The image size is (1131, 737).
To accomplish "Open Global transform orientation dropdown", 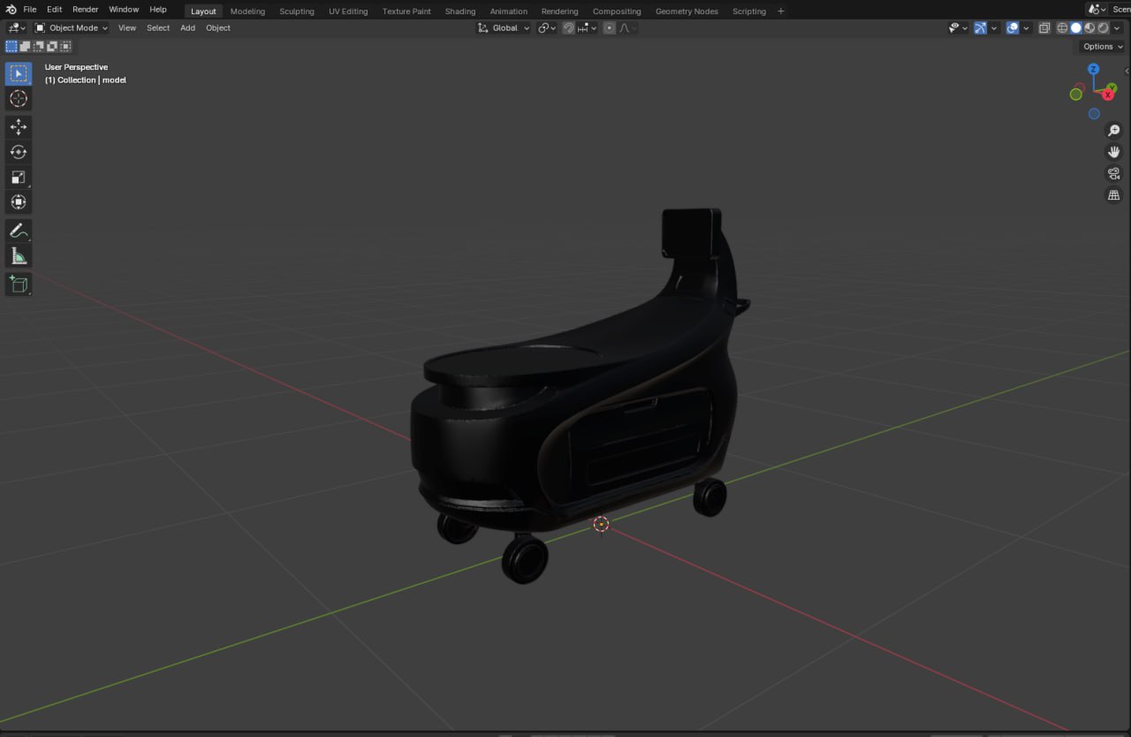I will click(504, 27).
